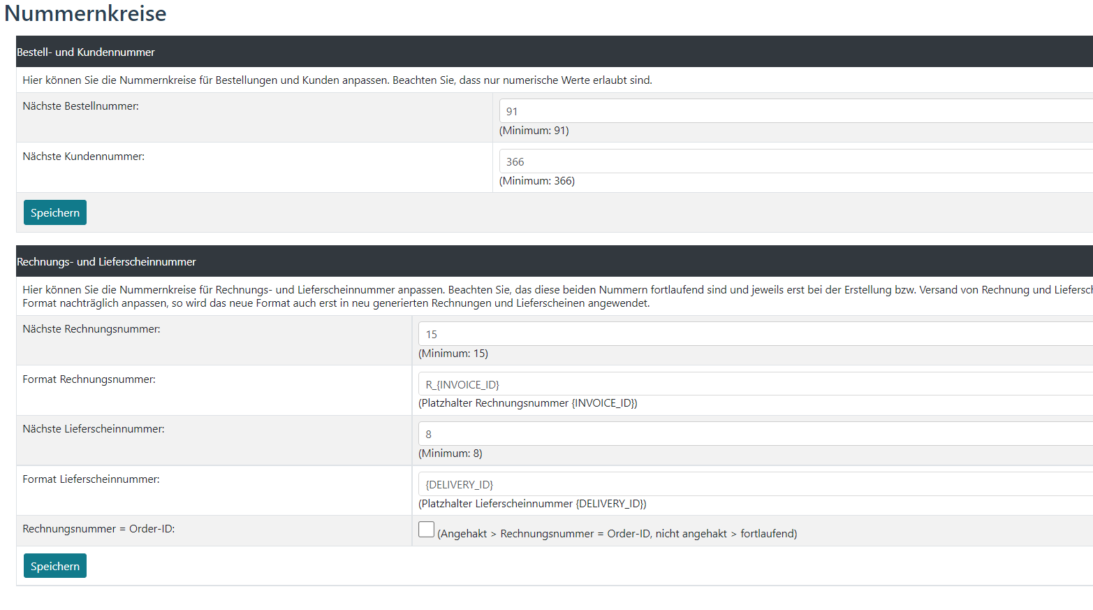1093x610 pixels.
Task: Click the 'Format Rechnungsnummer:' label
Action: click(89, 379)
